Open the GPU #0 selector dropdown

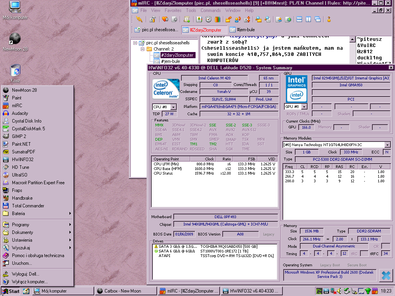click(x=304, y=107)
